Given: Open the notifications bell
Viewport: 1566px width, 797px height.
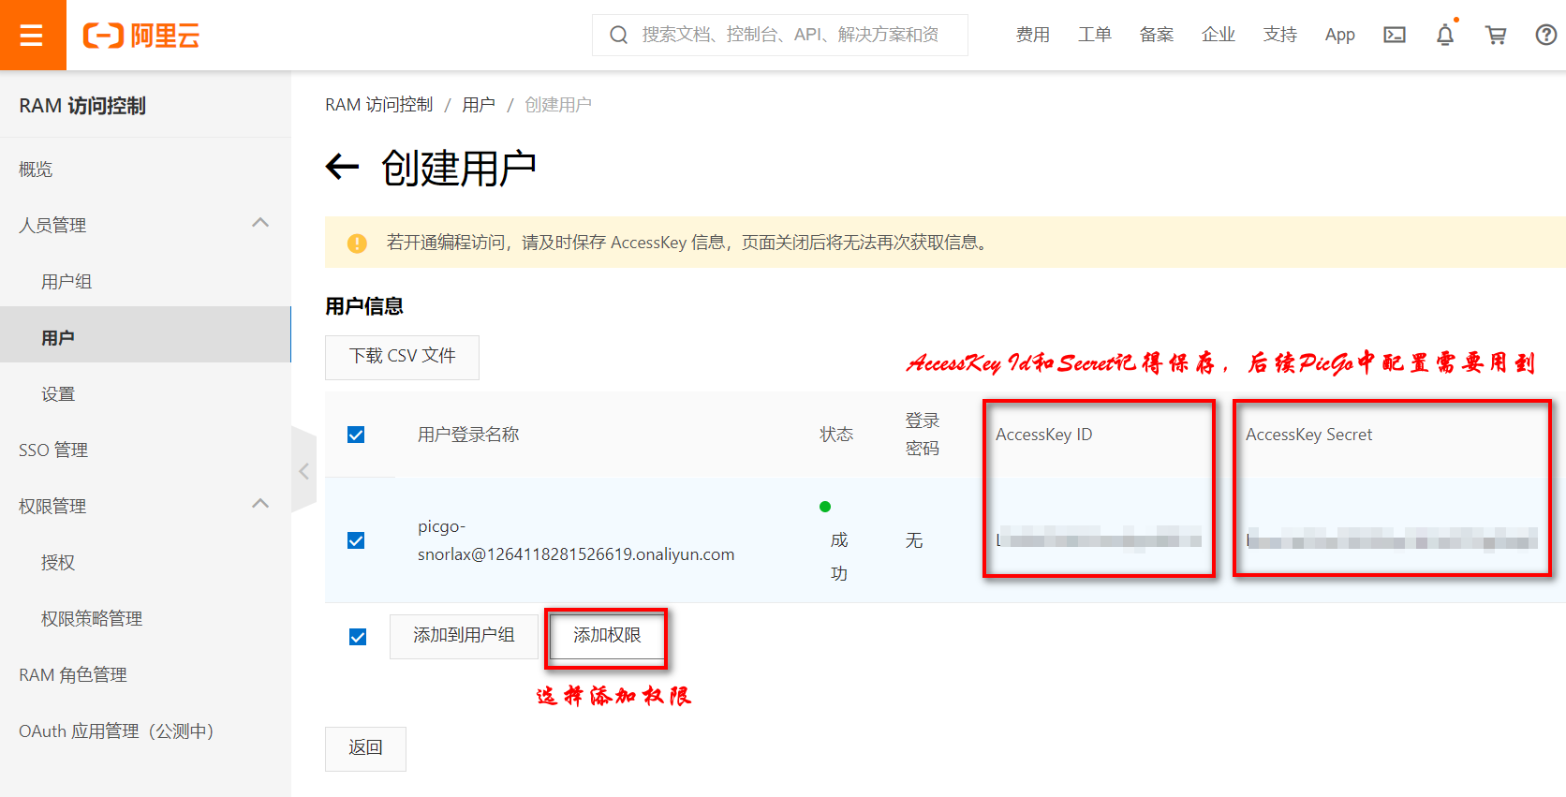Looking at the screenshot, I should pyautogui.click(x=1445, y=35).
